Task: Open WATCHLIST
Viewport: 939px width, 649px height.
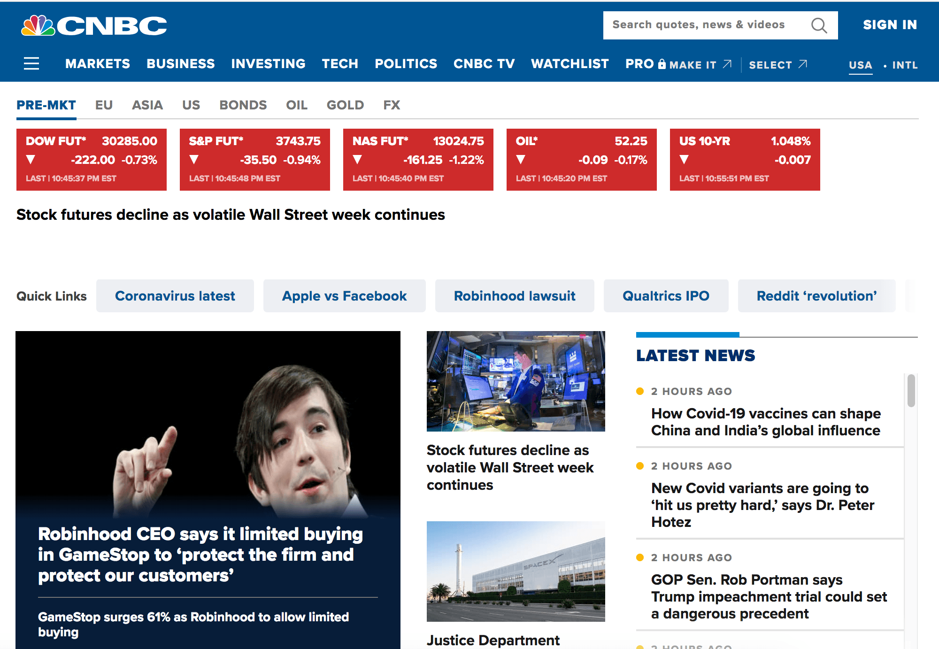Action: [570, 64]
